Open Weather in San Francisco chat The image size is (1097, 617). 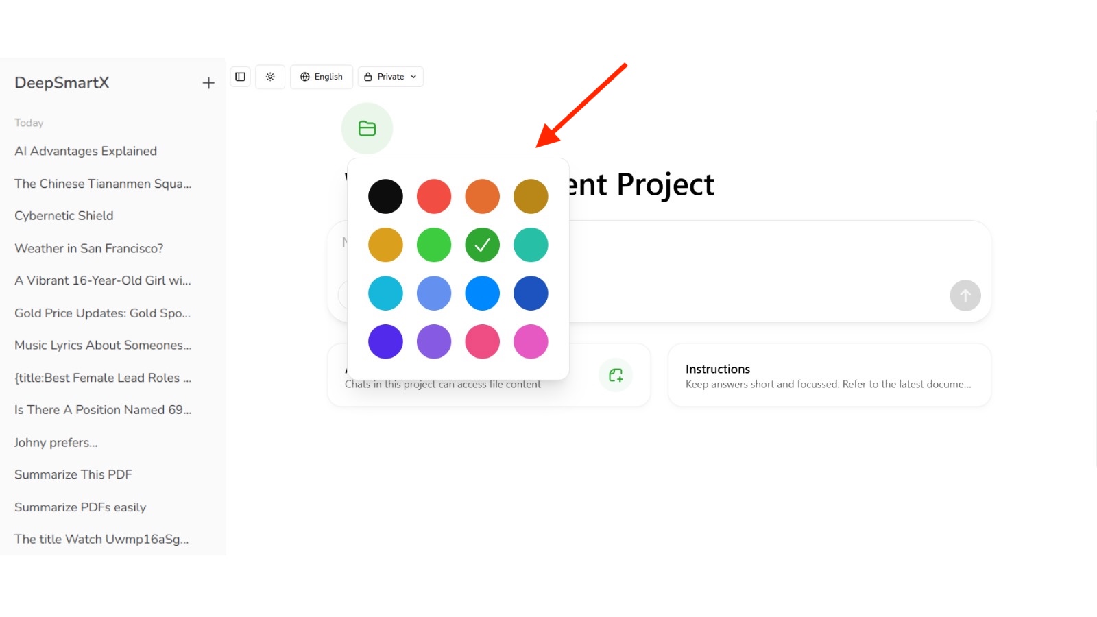(x=88, y=248)
